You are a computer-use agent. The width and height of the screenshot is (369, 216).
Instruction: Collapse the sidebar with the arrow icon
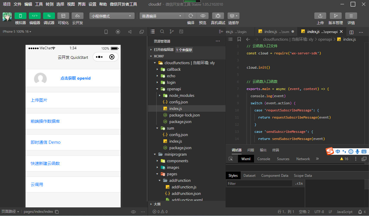pyautogui.click(x=221, y=31)
